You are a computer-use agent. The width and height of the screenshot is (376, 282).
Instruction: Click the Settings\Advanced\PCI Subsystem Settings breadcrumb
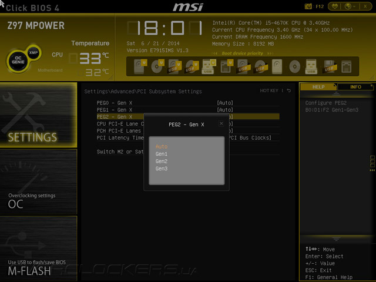[x=143, y=92]
